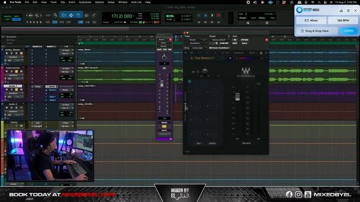The image size is (360, 202).
Task: Click the 160 BPM button
Action: coord(343,20)
